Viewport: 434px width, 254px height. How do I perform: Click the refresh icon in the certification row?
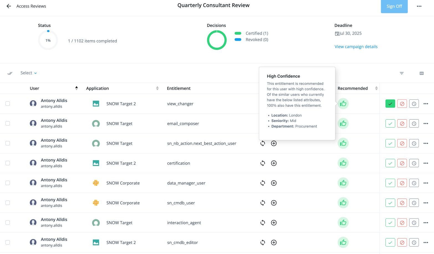click(x=262, y=163)
